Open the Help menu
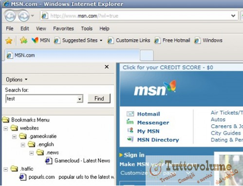The width and height of the screenshot is (243, 186). coord(104,29)
